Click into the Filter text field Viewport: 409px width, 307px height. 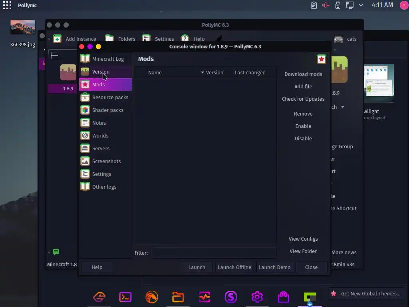tap(214, 253)
